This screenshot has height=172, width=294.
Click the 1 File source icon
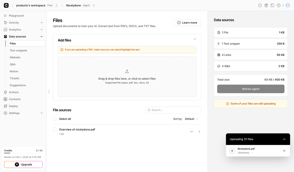pos(219,33)
